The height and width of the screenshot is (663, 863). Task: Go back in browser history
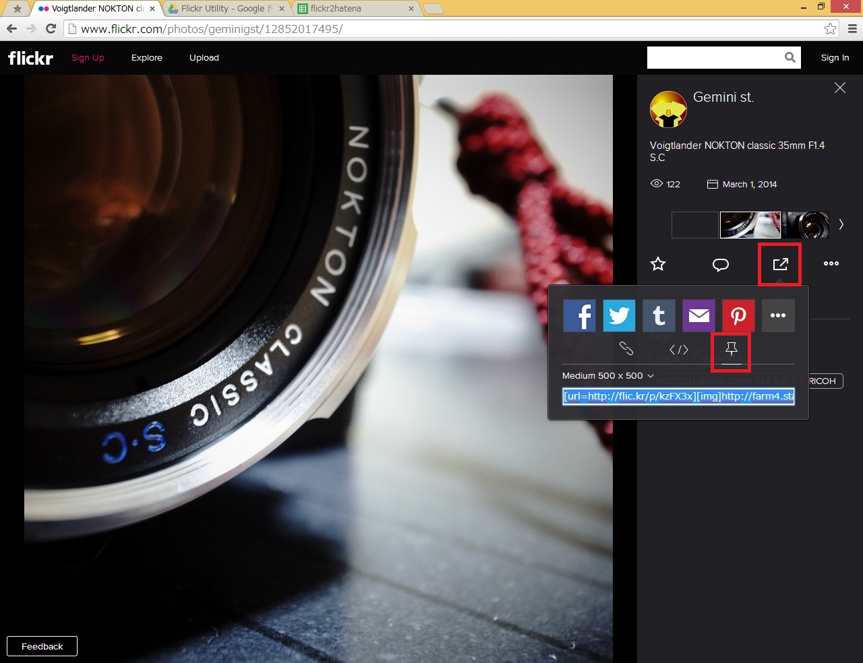click(11, 28)
